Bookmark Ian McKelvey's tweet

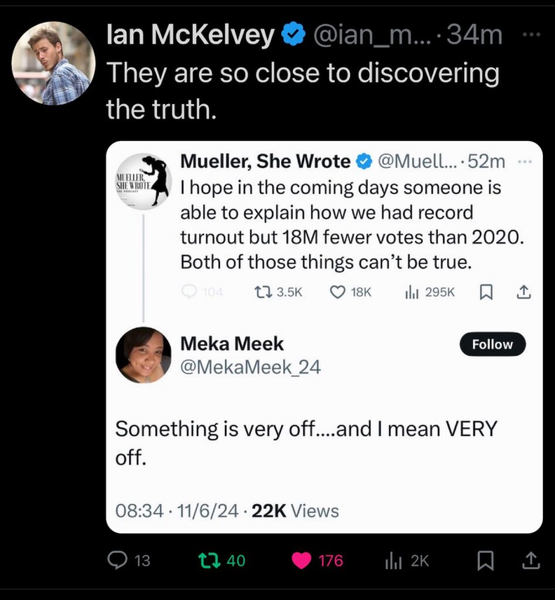484,561
